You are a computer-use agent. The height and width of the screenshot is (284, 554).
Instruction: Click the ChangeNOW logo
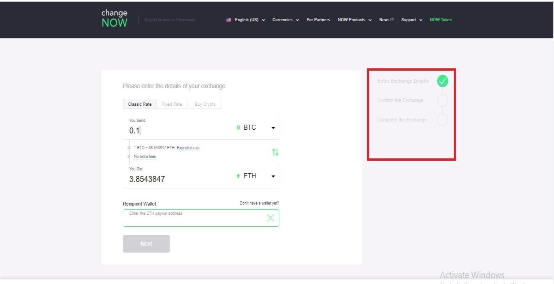tap(114, 18)
